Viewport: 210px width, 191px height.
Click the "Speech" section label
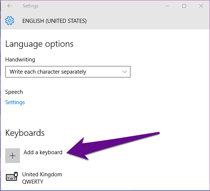coord(14,92)
